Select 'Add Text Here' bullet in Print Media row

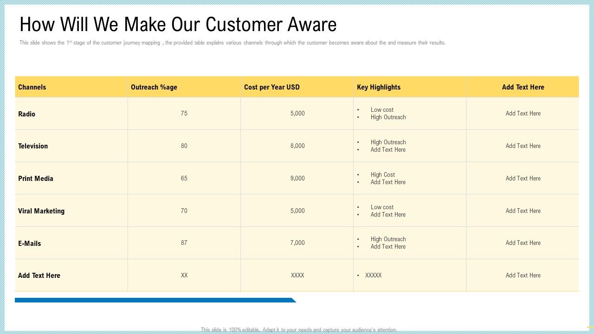coord(388,182)
